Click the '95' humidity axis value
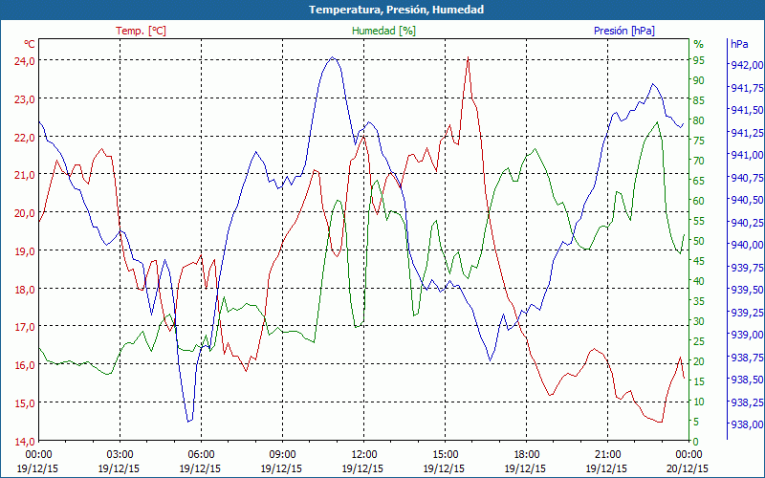This screenshot has height=478, width=765. pos(699,60)
